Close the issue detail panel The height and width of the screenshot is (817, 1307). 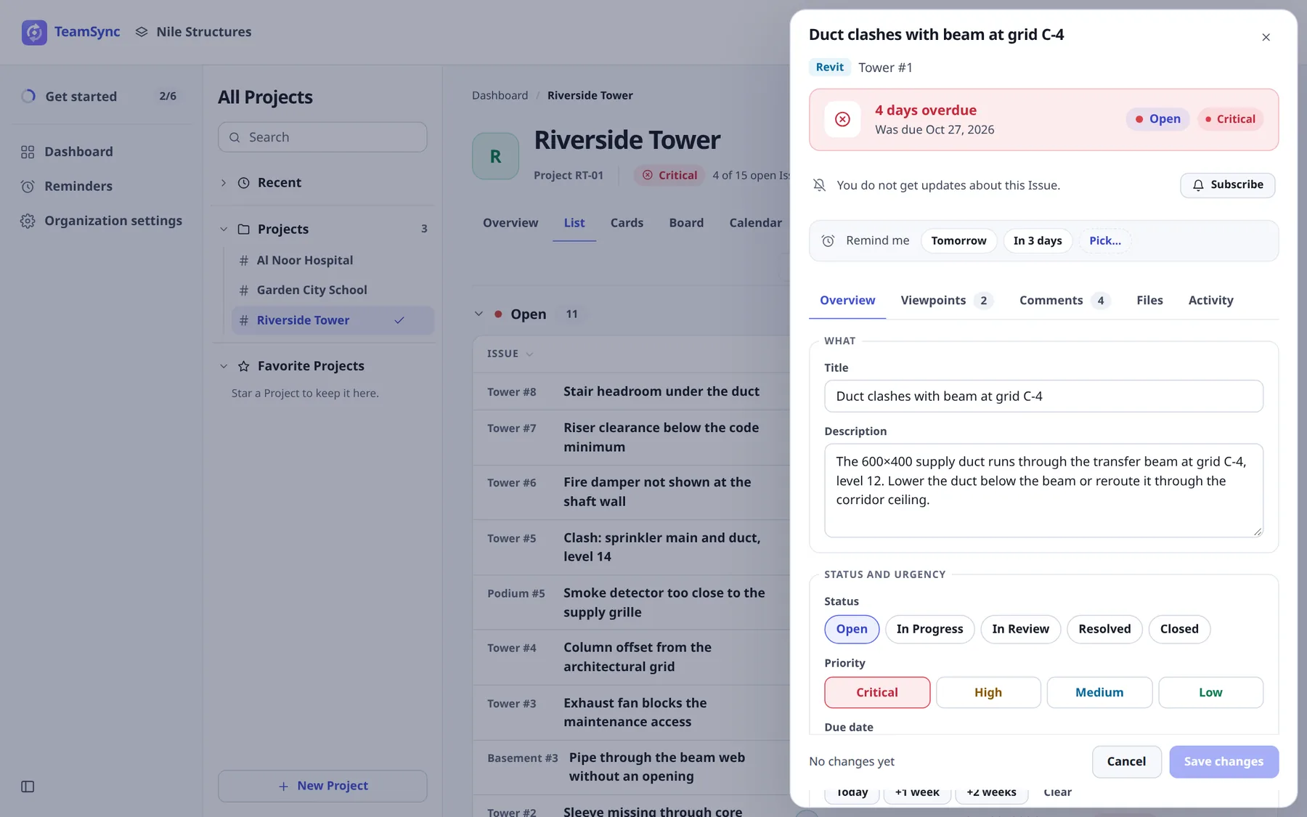pyautogui.click(x=1266, y=37)
